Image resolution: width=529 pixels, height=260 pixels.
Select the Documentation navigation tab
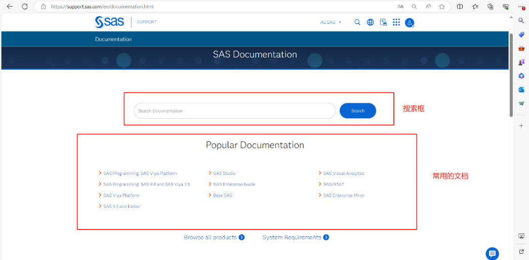tap(113, 39)
